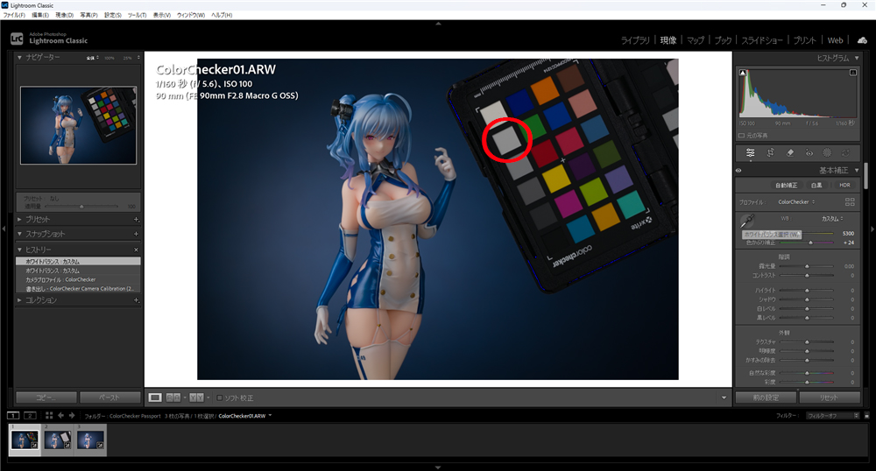Click the Paste settings button
The image size is (876, 471).
109,397
